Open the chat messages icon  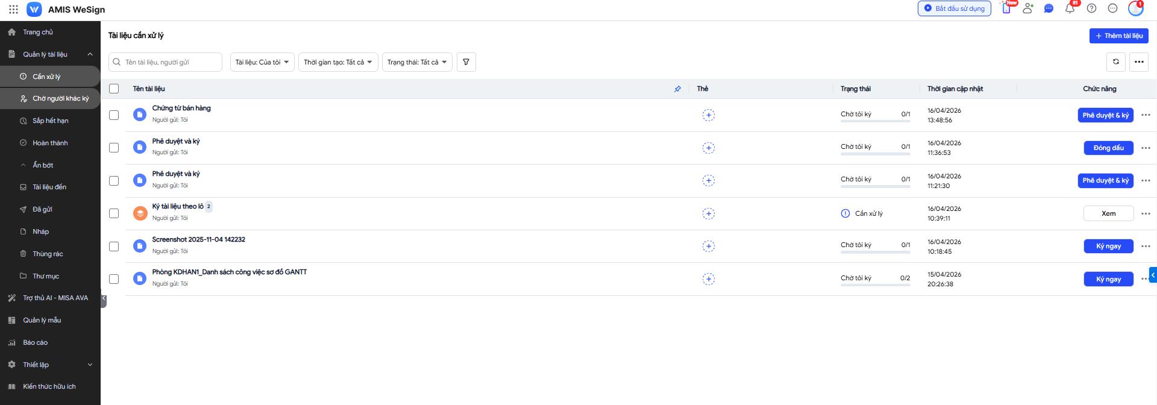1049,8
